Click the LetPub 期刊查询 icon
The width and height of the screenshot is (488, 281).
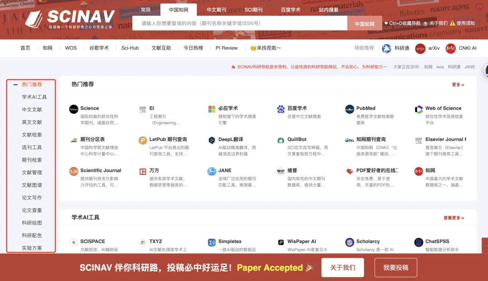[142, 140]
